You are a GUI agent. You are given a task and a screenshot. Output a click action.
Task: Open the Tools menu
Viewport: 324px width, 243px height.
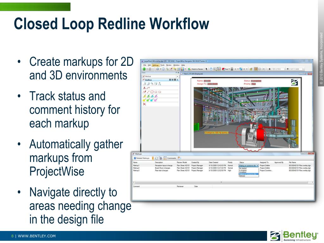tap(162, 65)
